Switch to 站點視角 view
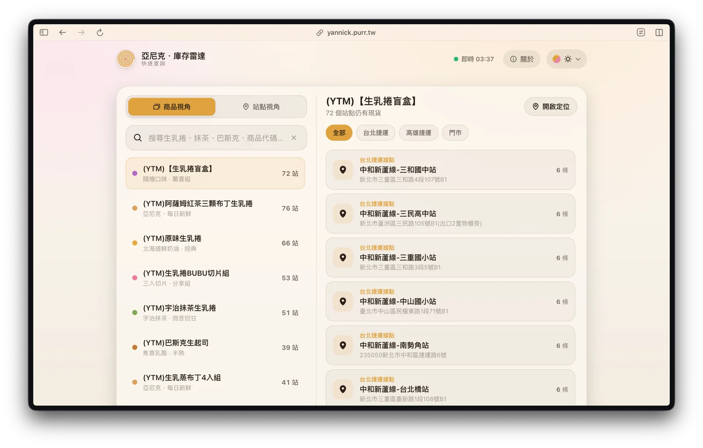The width and height of the screenshot is (703, 448). 261,107
